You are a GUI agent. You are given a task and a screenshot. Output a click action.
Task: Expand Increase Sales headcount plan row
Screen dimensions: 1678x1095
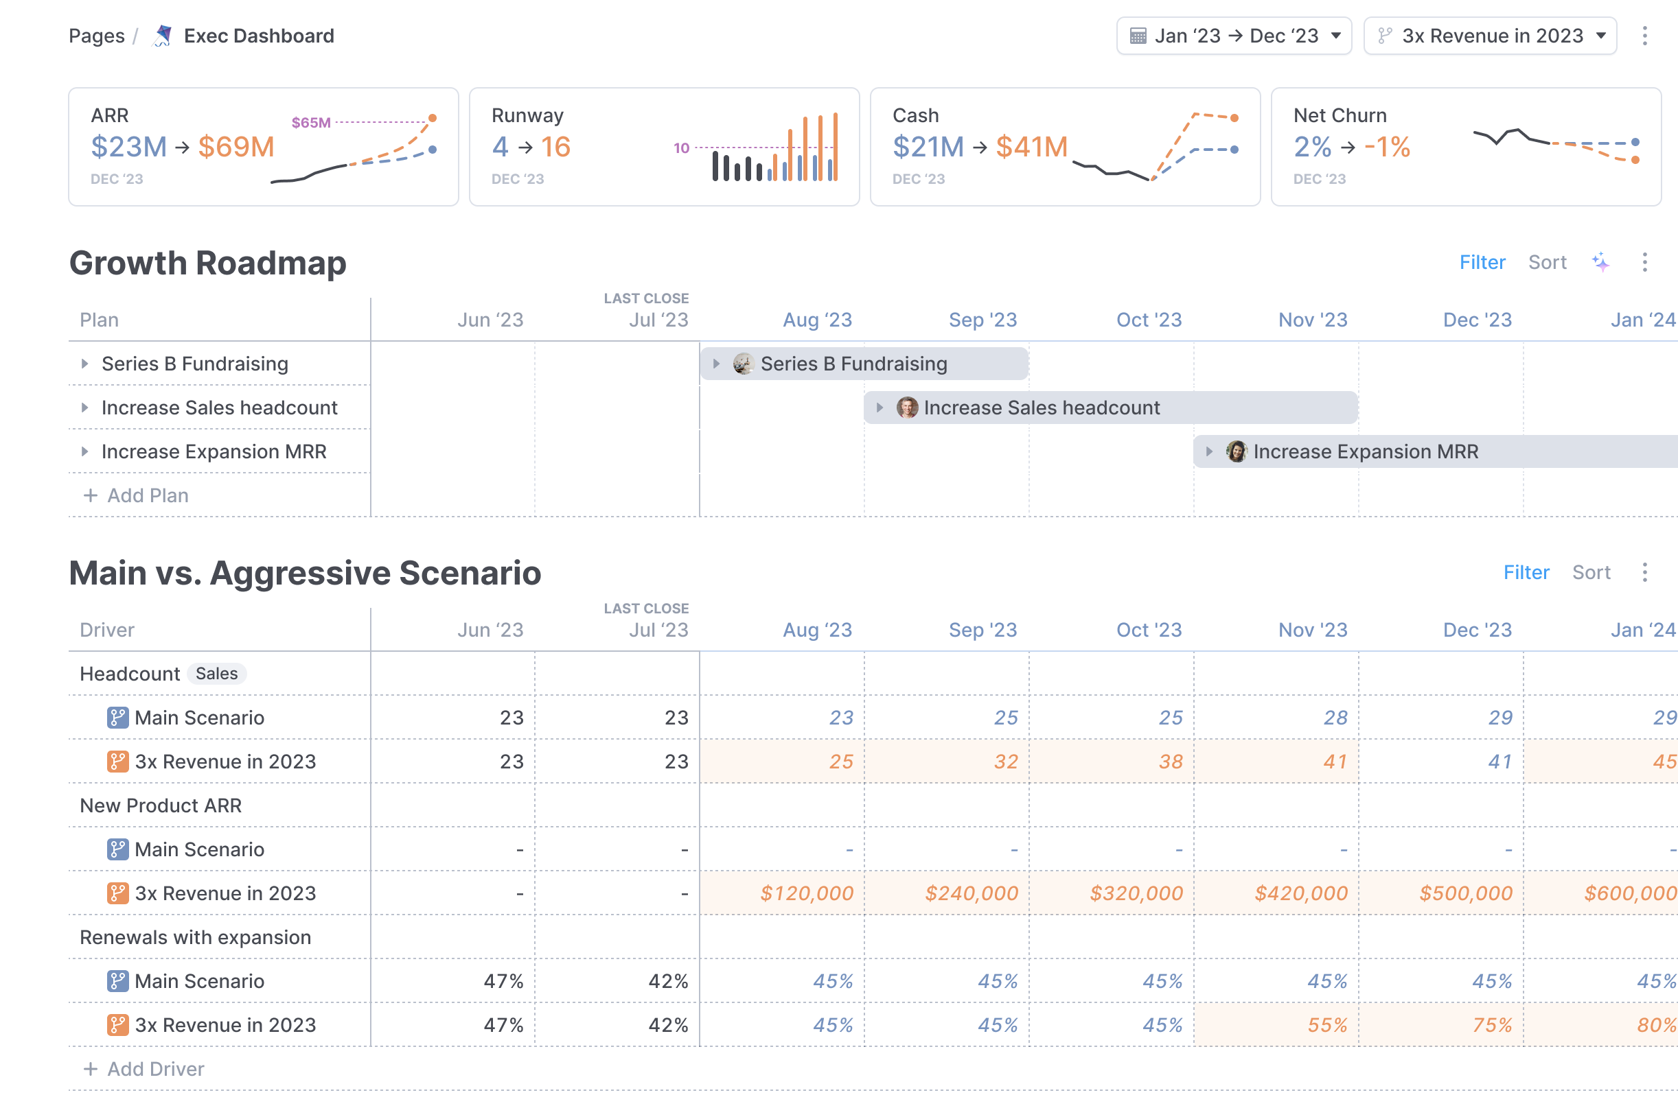coord(84,408)
